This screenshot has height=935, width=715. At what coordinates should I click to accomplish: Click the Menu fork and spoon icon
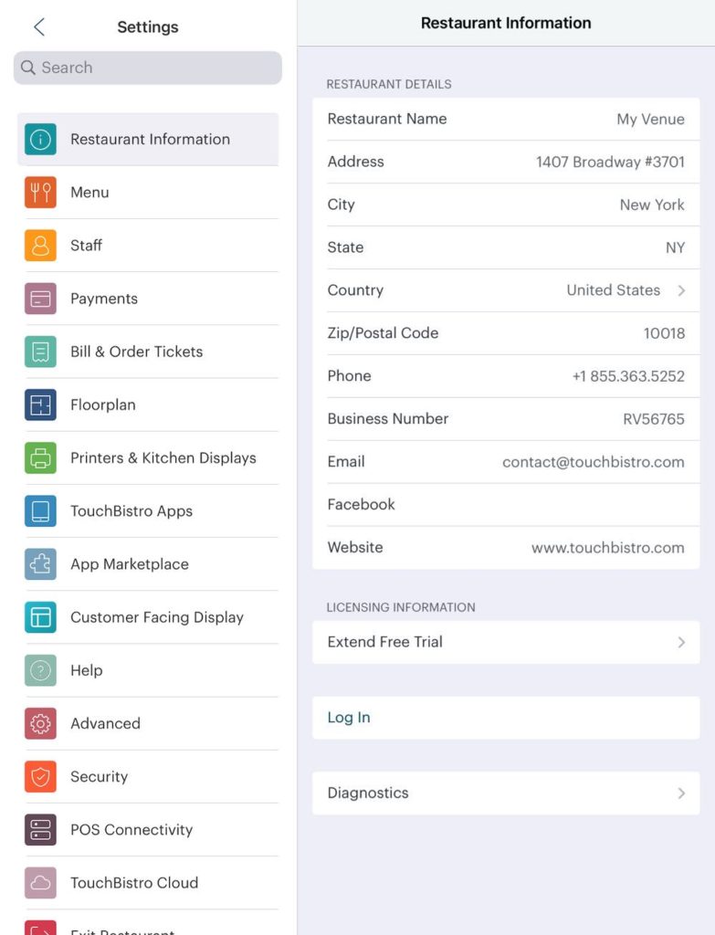tap(40, 193)
